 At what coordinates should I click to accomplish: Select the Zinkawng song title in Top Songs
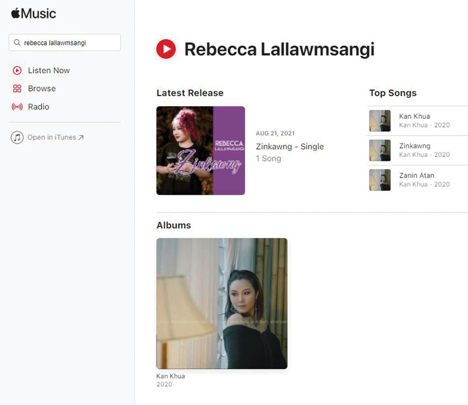tap(415, 146)
